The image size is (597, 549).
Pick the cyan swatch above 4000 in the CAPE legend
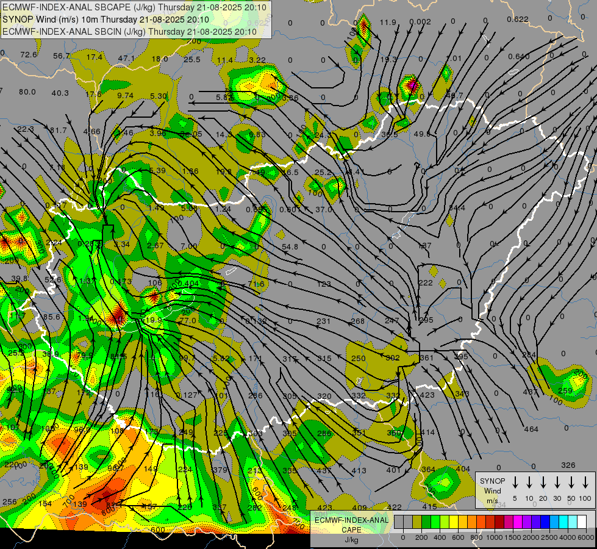coord(563,522)
